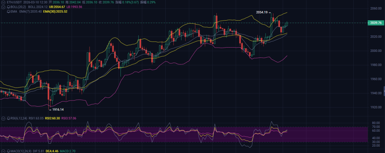Image resolution: width=385 pixels, height=153 pixels.
Task: Set alert via EMA bell icon
Action: (9, 11)
